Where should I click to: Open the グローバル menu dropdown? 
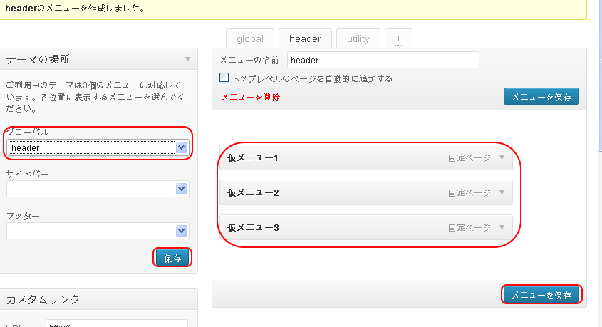point(181,147)
